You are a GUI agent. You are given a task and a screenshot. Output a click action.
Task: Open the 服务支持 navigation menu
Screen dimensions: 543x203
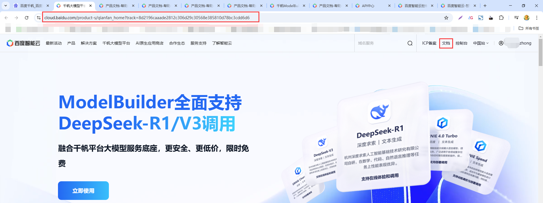(x=199, y=43)
